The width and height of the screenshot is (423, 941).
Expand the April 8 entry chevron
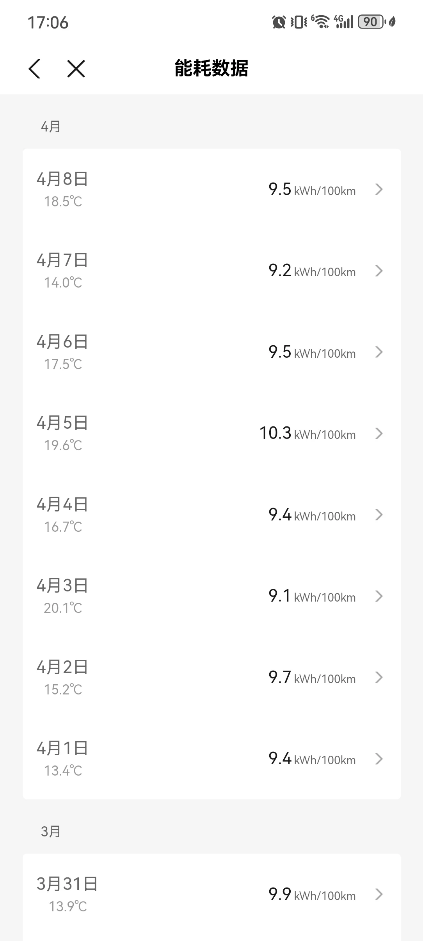(379, 190)
